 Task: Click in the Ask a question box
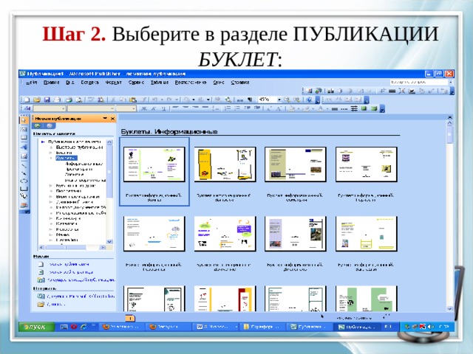point(419,82)
